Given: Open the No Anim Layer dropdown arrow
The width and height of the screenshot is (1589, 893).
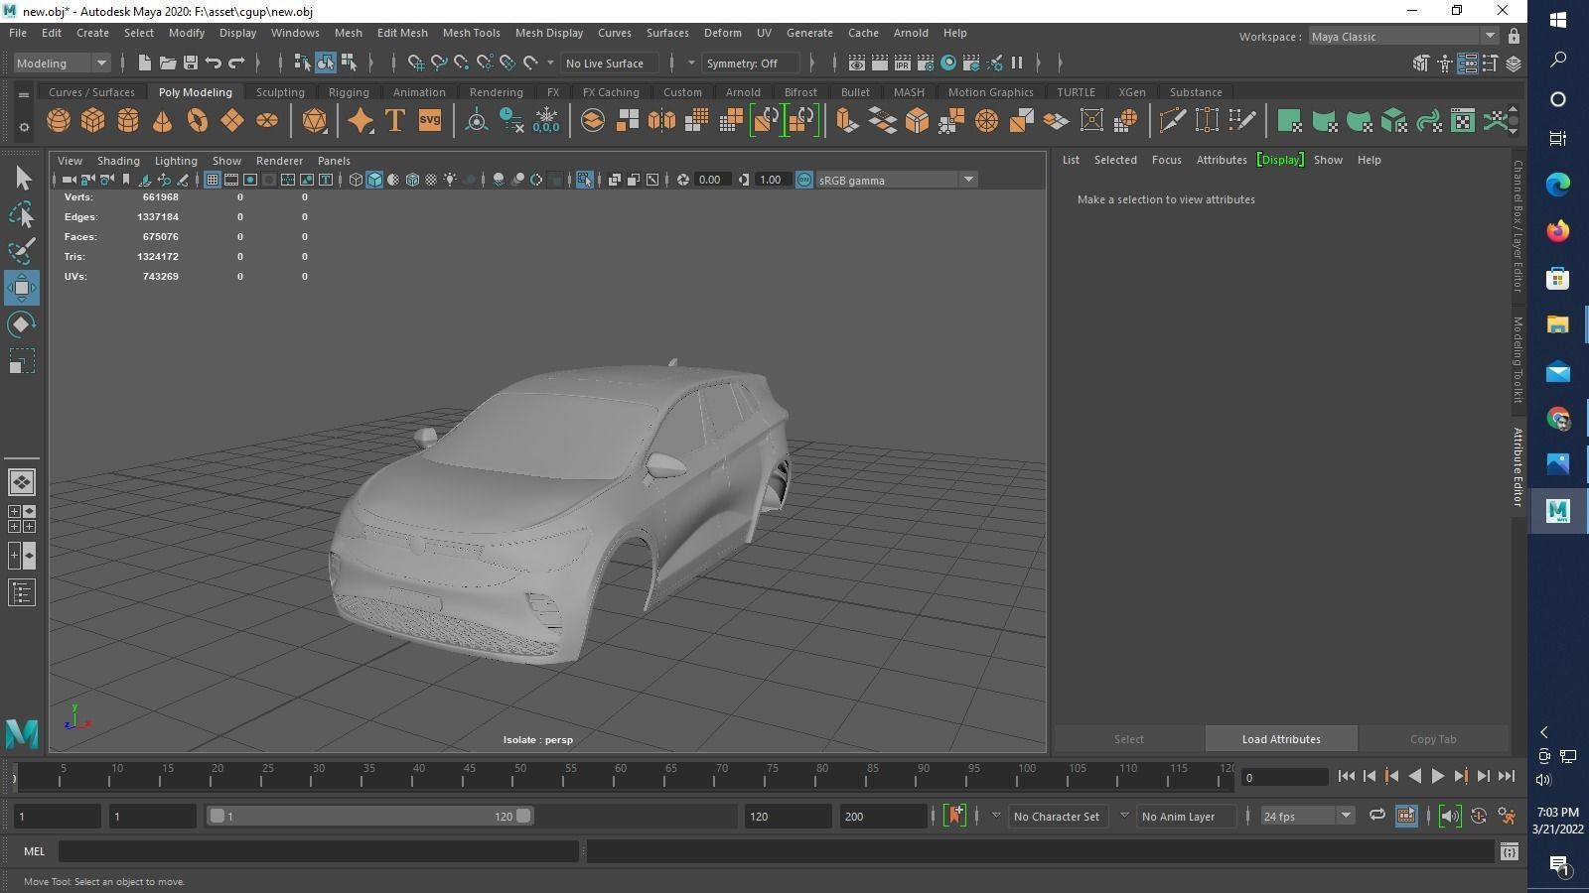Looking at the screenshot, I should pos(1124,816).
